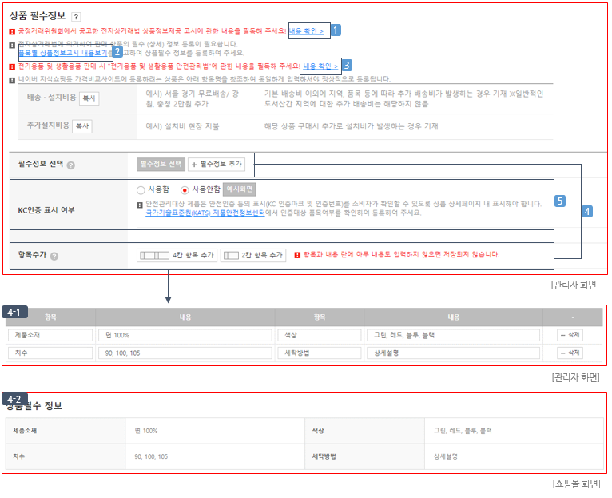Click 삭제 button on the 제품소재 row

570,335
